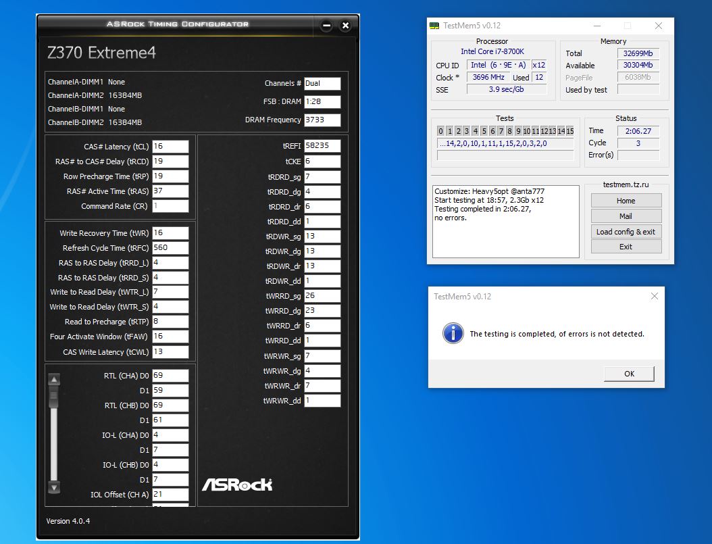
Task: Click test number 0 box in Tests
Action: pos(440,131)
